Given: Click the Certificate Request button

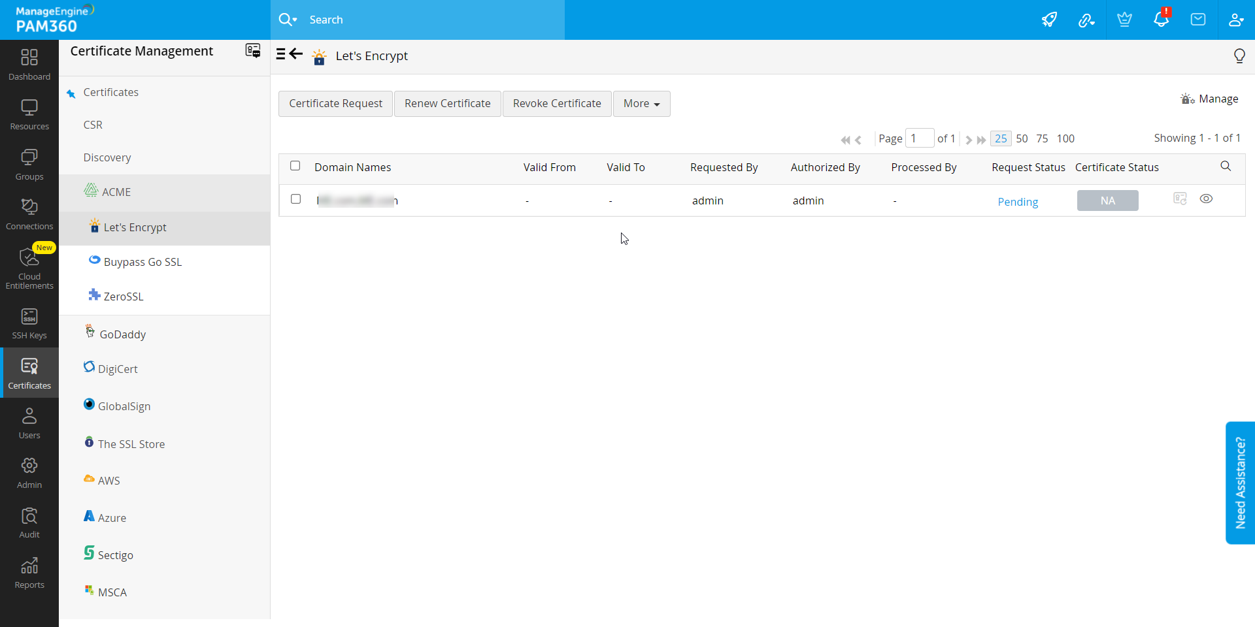Looking at the screenshot, I should (x=335, y=104).
